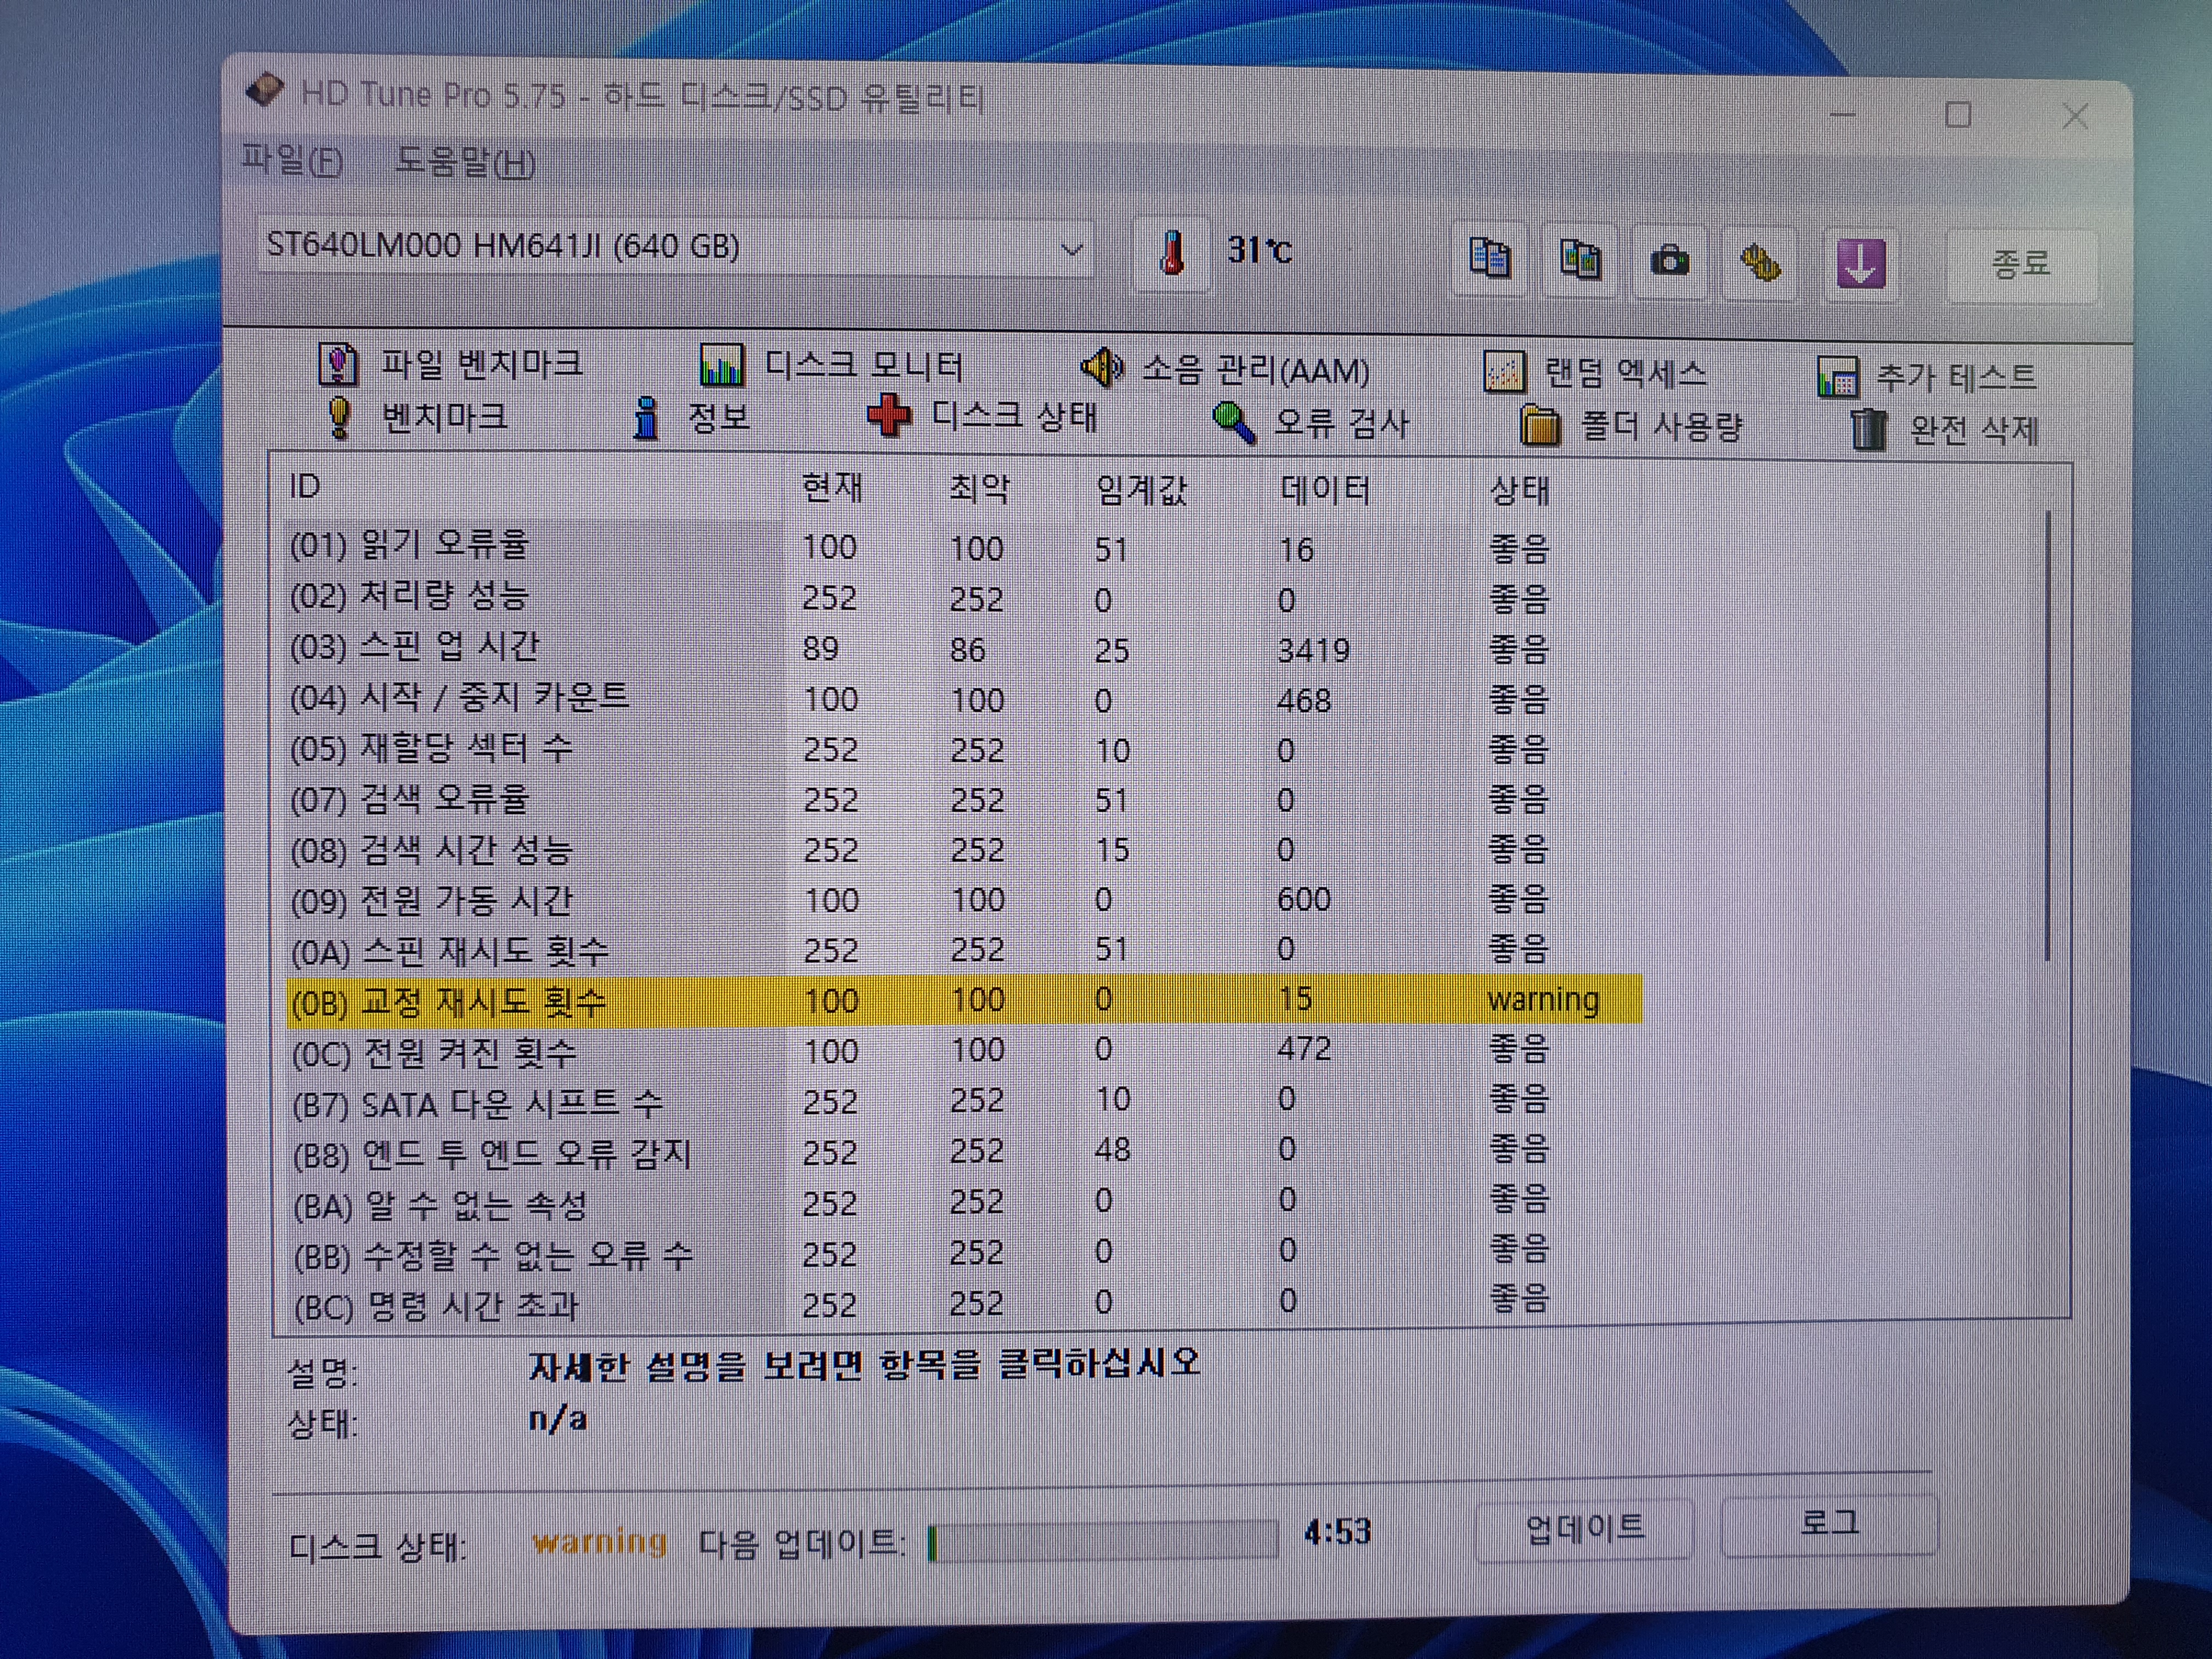The height and width of the screenshot is (1659, 2212).
Task: Click the copy screenshot to clipboard icon
Action: (x=1580, y=261)
